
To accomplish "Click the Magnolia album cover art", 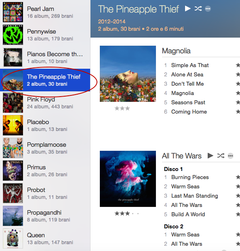I will click(128, 74).
